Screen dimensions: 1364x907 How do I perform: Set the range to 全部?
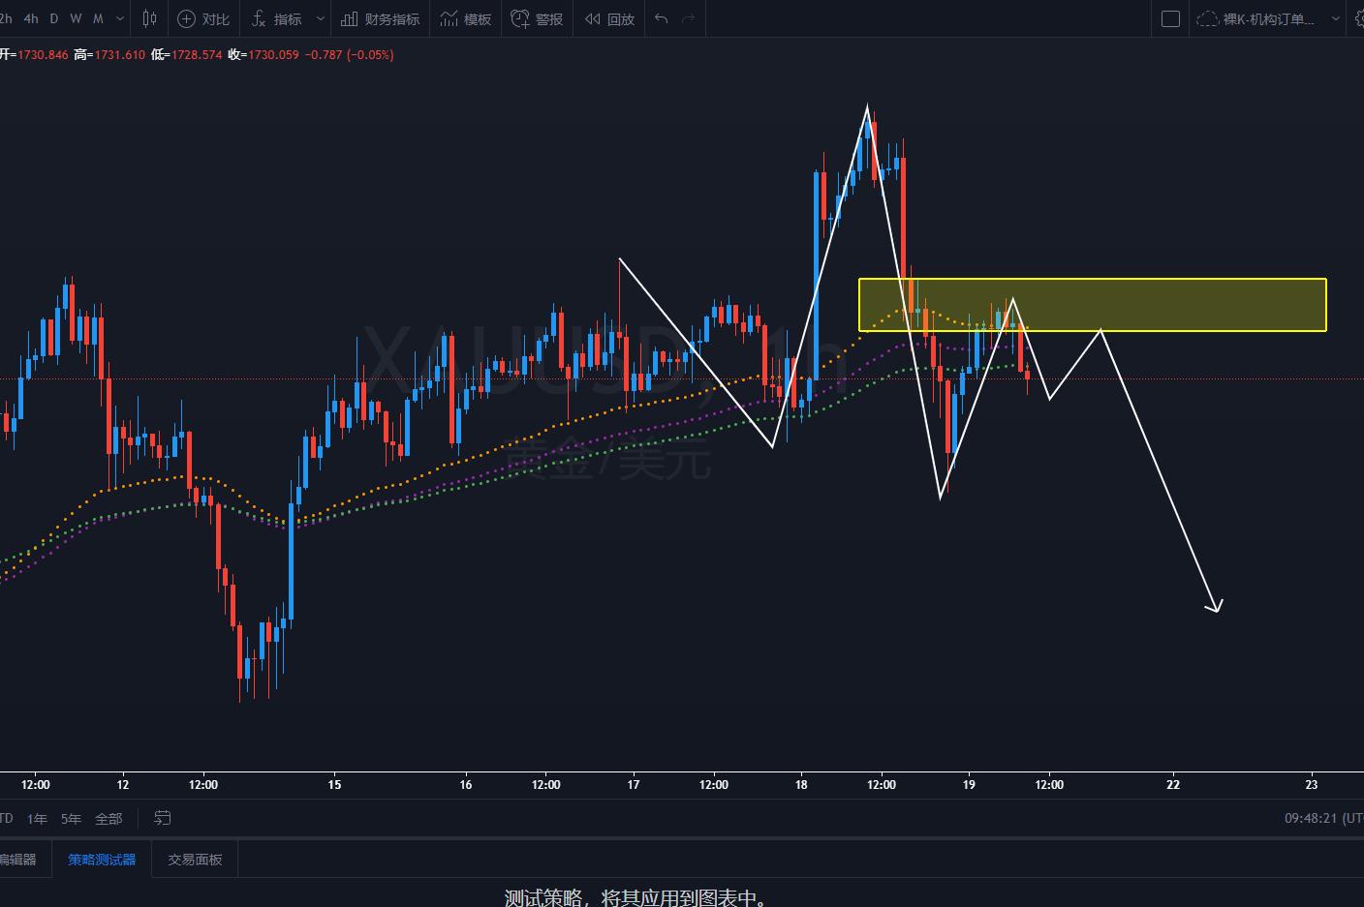point(108,818)
